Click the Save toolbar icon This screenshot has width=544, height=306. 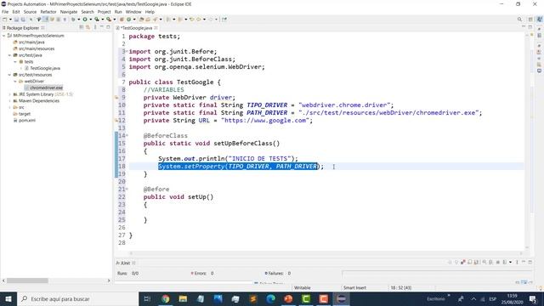click(x=16, y=20)
